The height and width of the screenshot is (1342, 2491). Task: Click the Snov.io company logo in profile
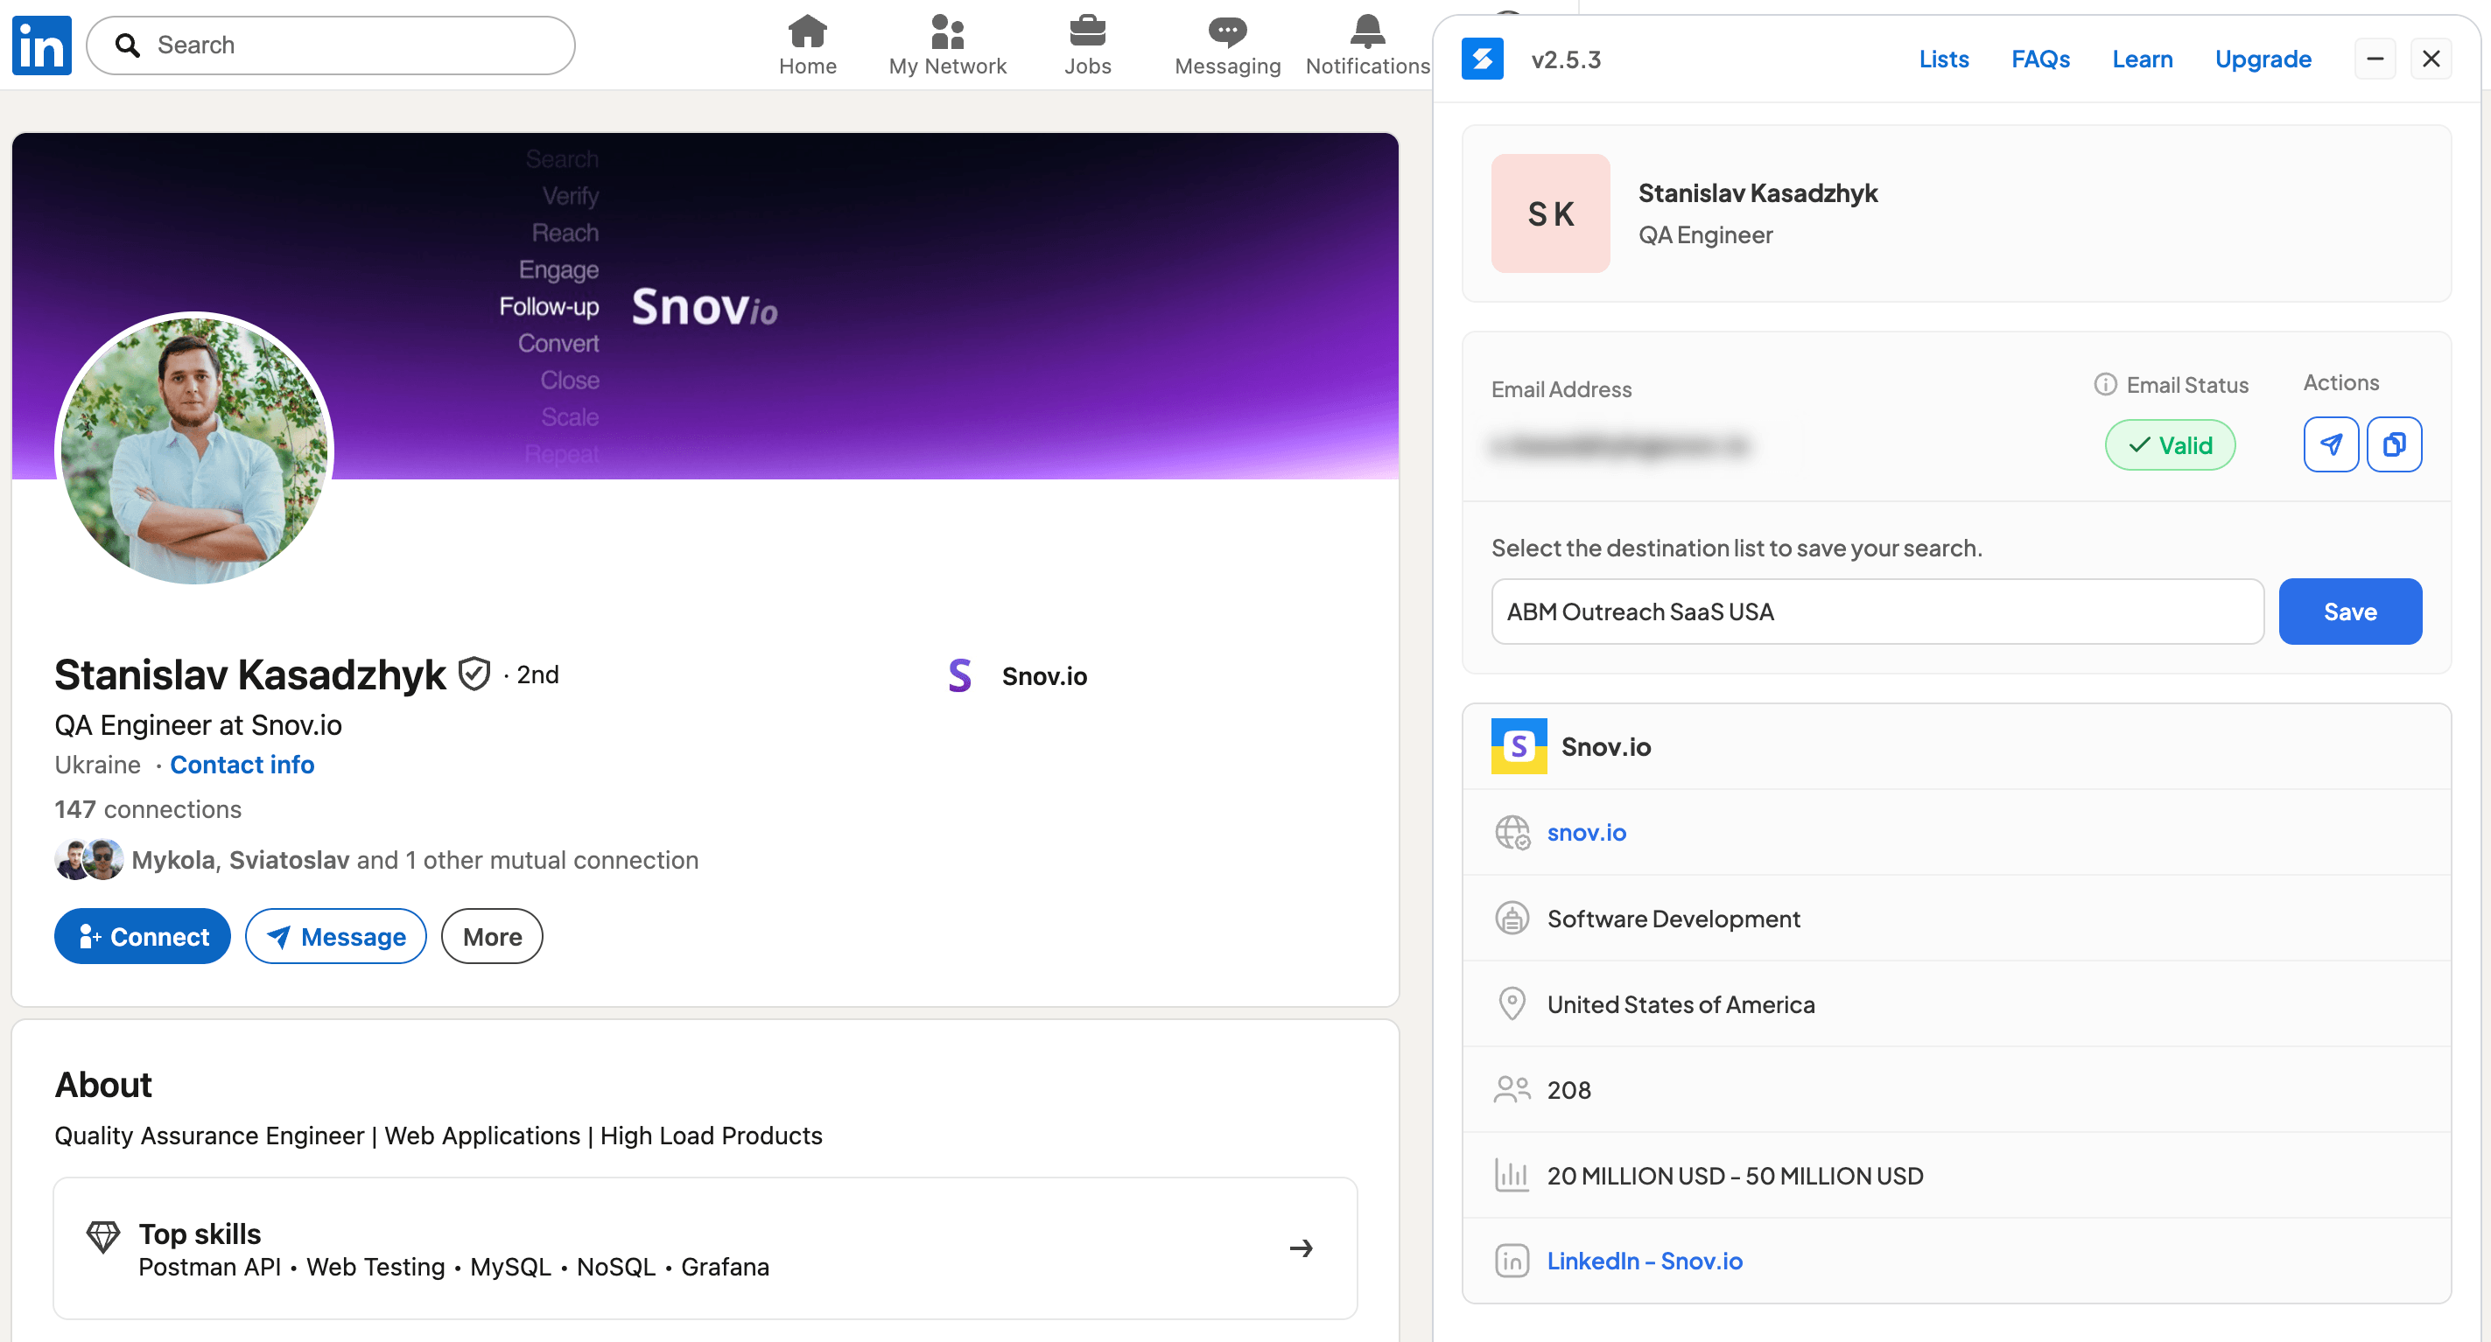(x=959, y=674)
